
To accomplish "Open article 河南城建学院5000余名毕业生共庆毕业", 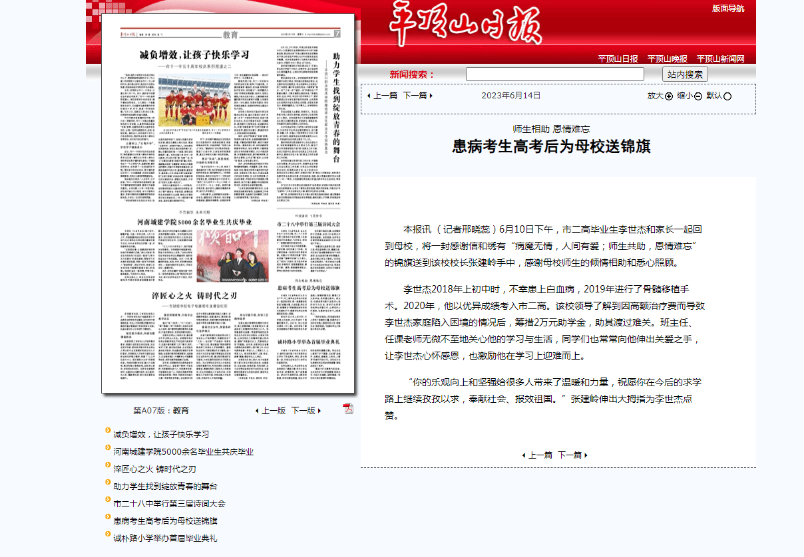I will coord(183,452).
